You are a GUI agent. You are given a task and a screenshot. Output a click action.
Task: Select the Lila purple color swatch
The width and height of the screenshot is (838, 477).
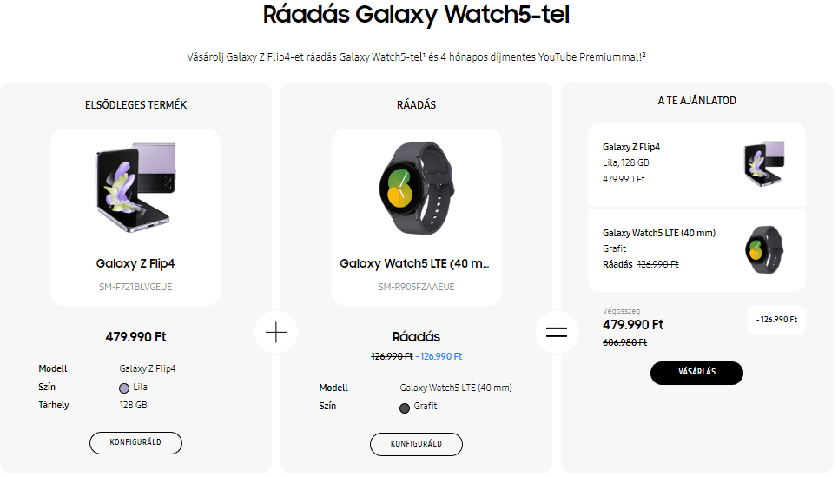[124, 388]
